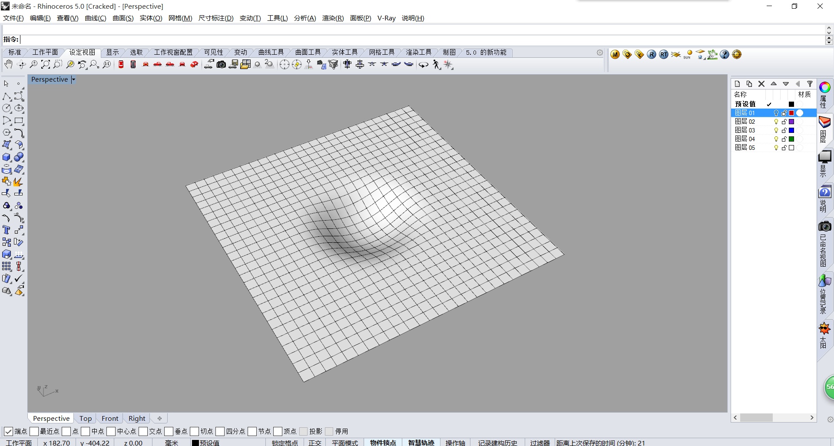Click the new layer icon
Image resolution: width=834 pixels, height=446 pixels.
click(x=737, y=84)
